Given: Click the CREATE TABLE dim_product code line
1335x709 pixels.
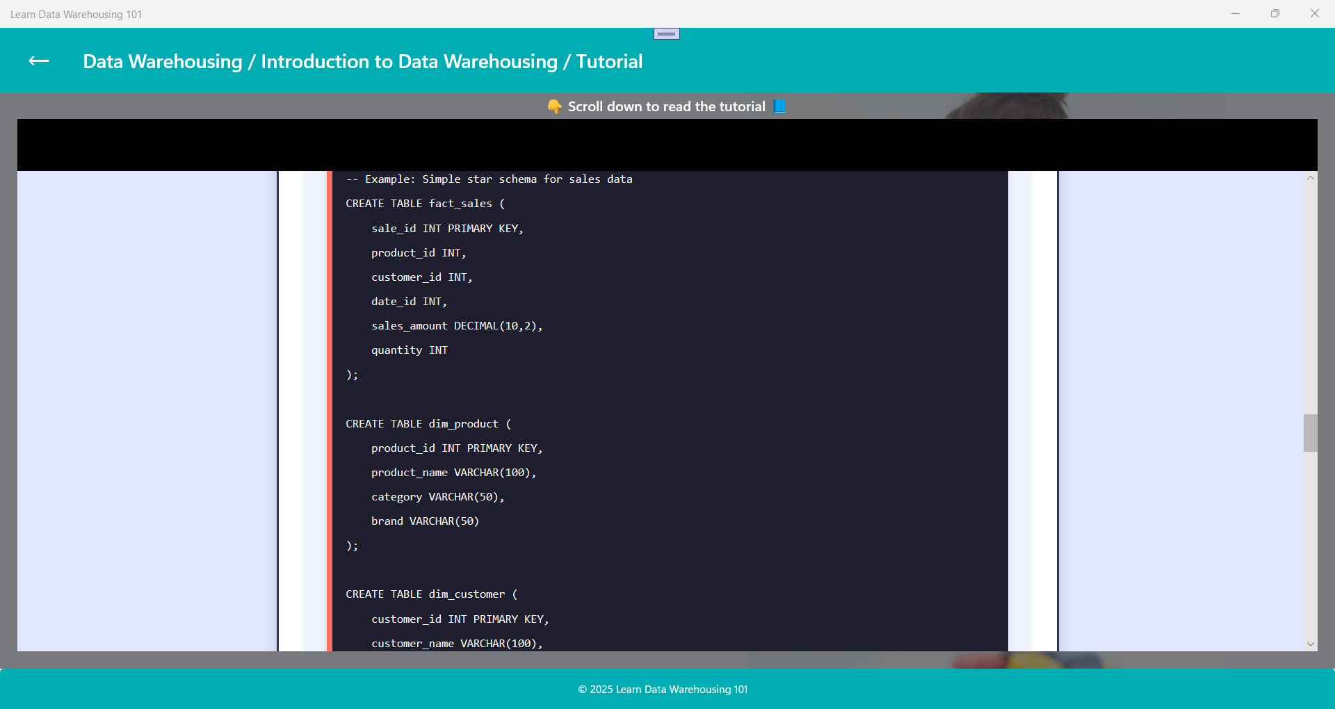Looking at the screenshot, I should [428, 423].
